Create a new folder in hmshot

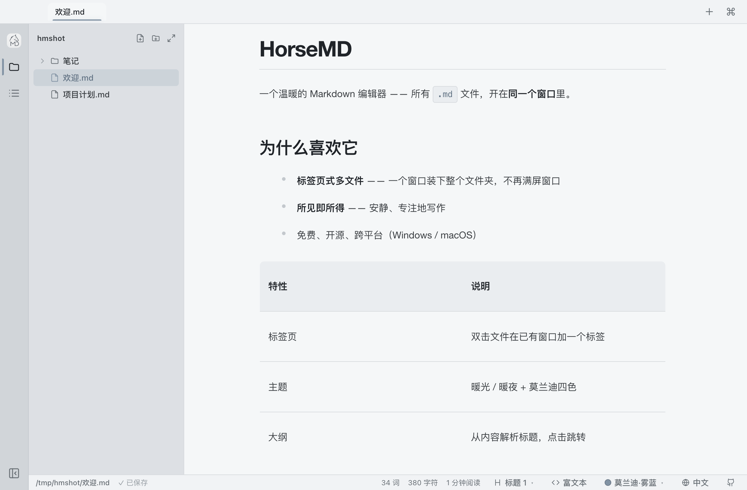[x=156, y=38]
